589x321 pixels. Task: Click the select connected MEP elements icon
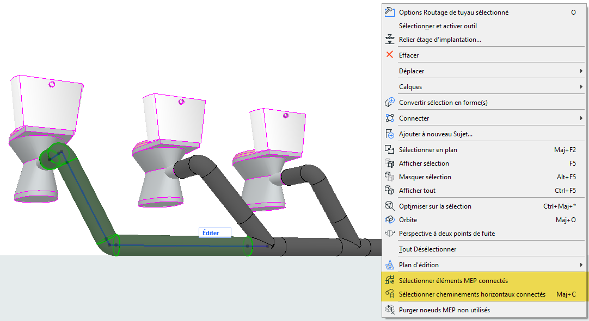click(x=390, y=280)
